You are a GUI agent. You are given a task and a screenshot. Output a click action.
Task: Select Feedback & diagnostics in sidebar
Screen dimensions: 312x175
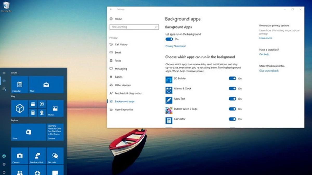(128, 93)
